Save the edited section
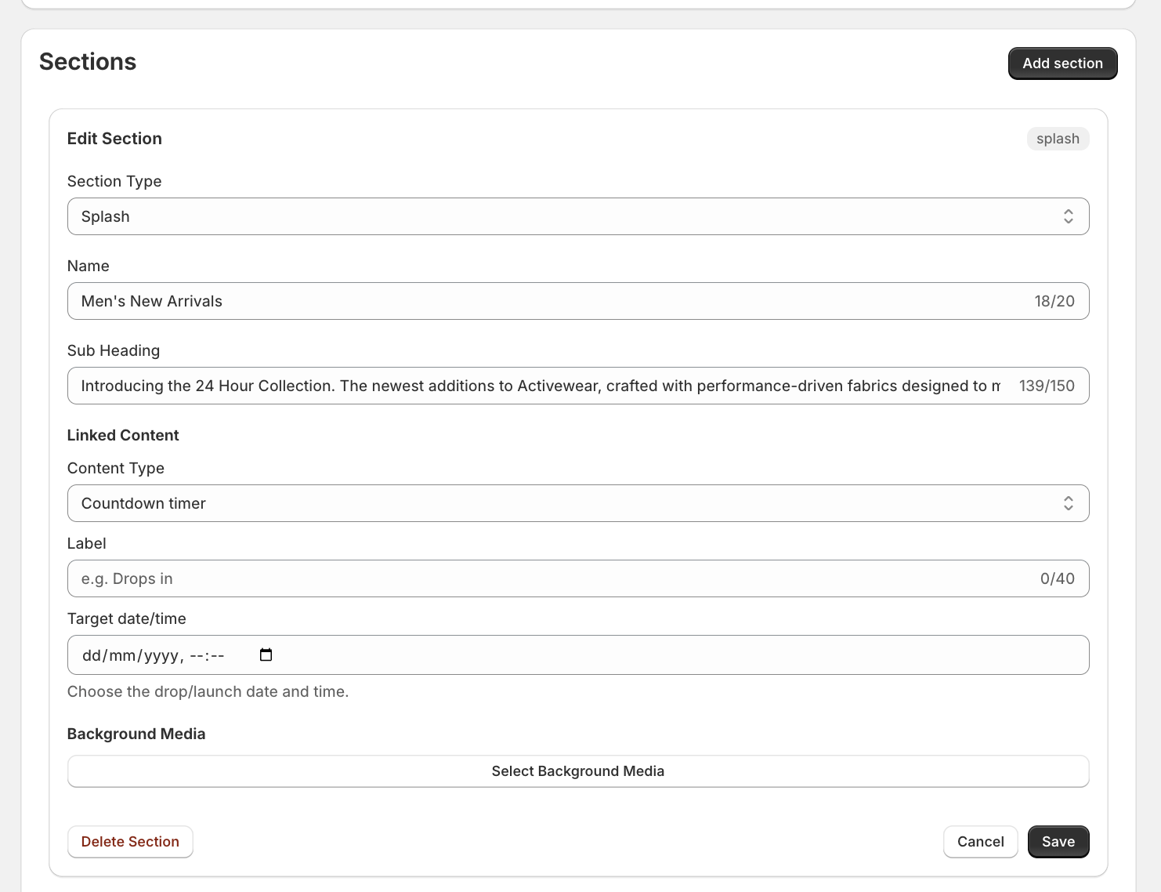 [1058, 841]
